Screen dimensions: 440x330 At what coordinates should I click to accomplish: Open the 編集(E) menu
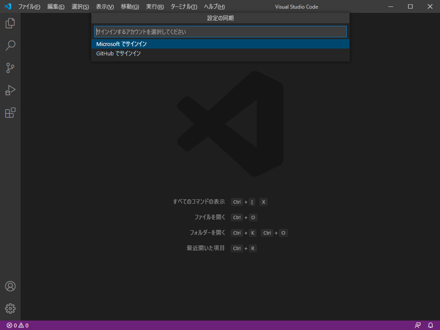point(56,7)
